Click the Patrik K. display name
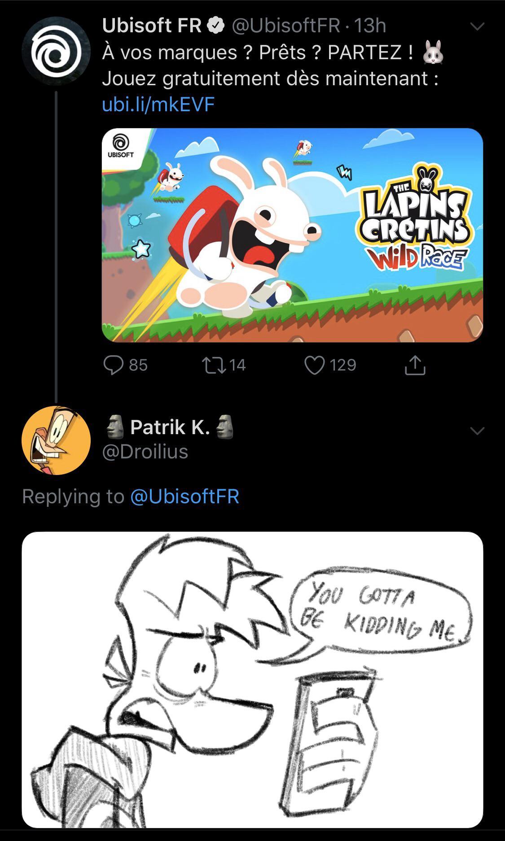The image size is (505, 841). coord(170,427)
